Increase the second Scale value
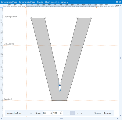 (x=61, y=112)
